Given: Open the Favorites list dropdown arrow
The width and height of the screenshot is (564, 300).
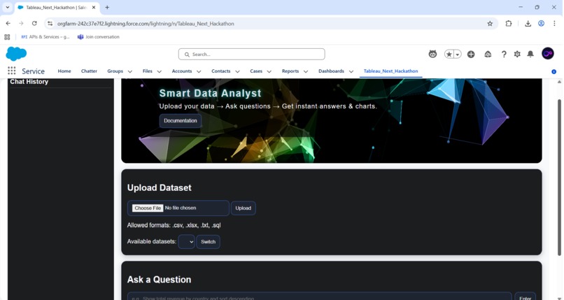Looking at the screenshot, I should pyautogui.click(x=458, y=55).
